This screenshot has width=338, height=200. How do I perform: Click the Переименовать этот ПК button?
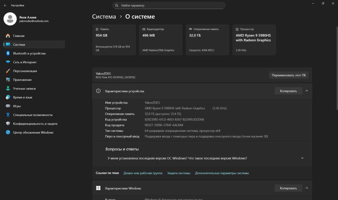click(x=289, y=75)
